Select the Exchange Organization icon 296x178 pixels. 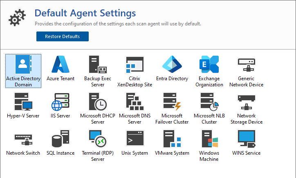click(209, 64)
